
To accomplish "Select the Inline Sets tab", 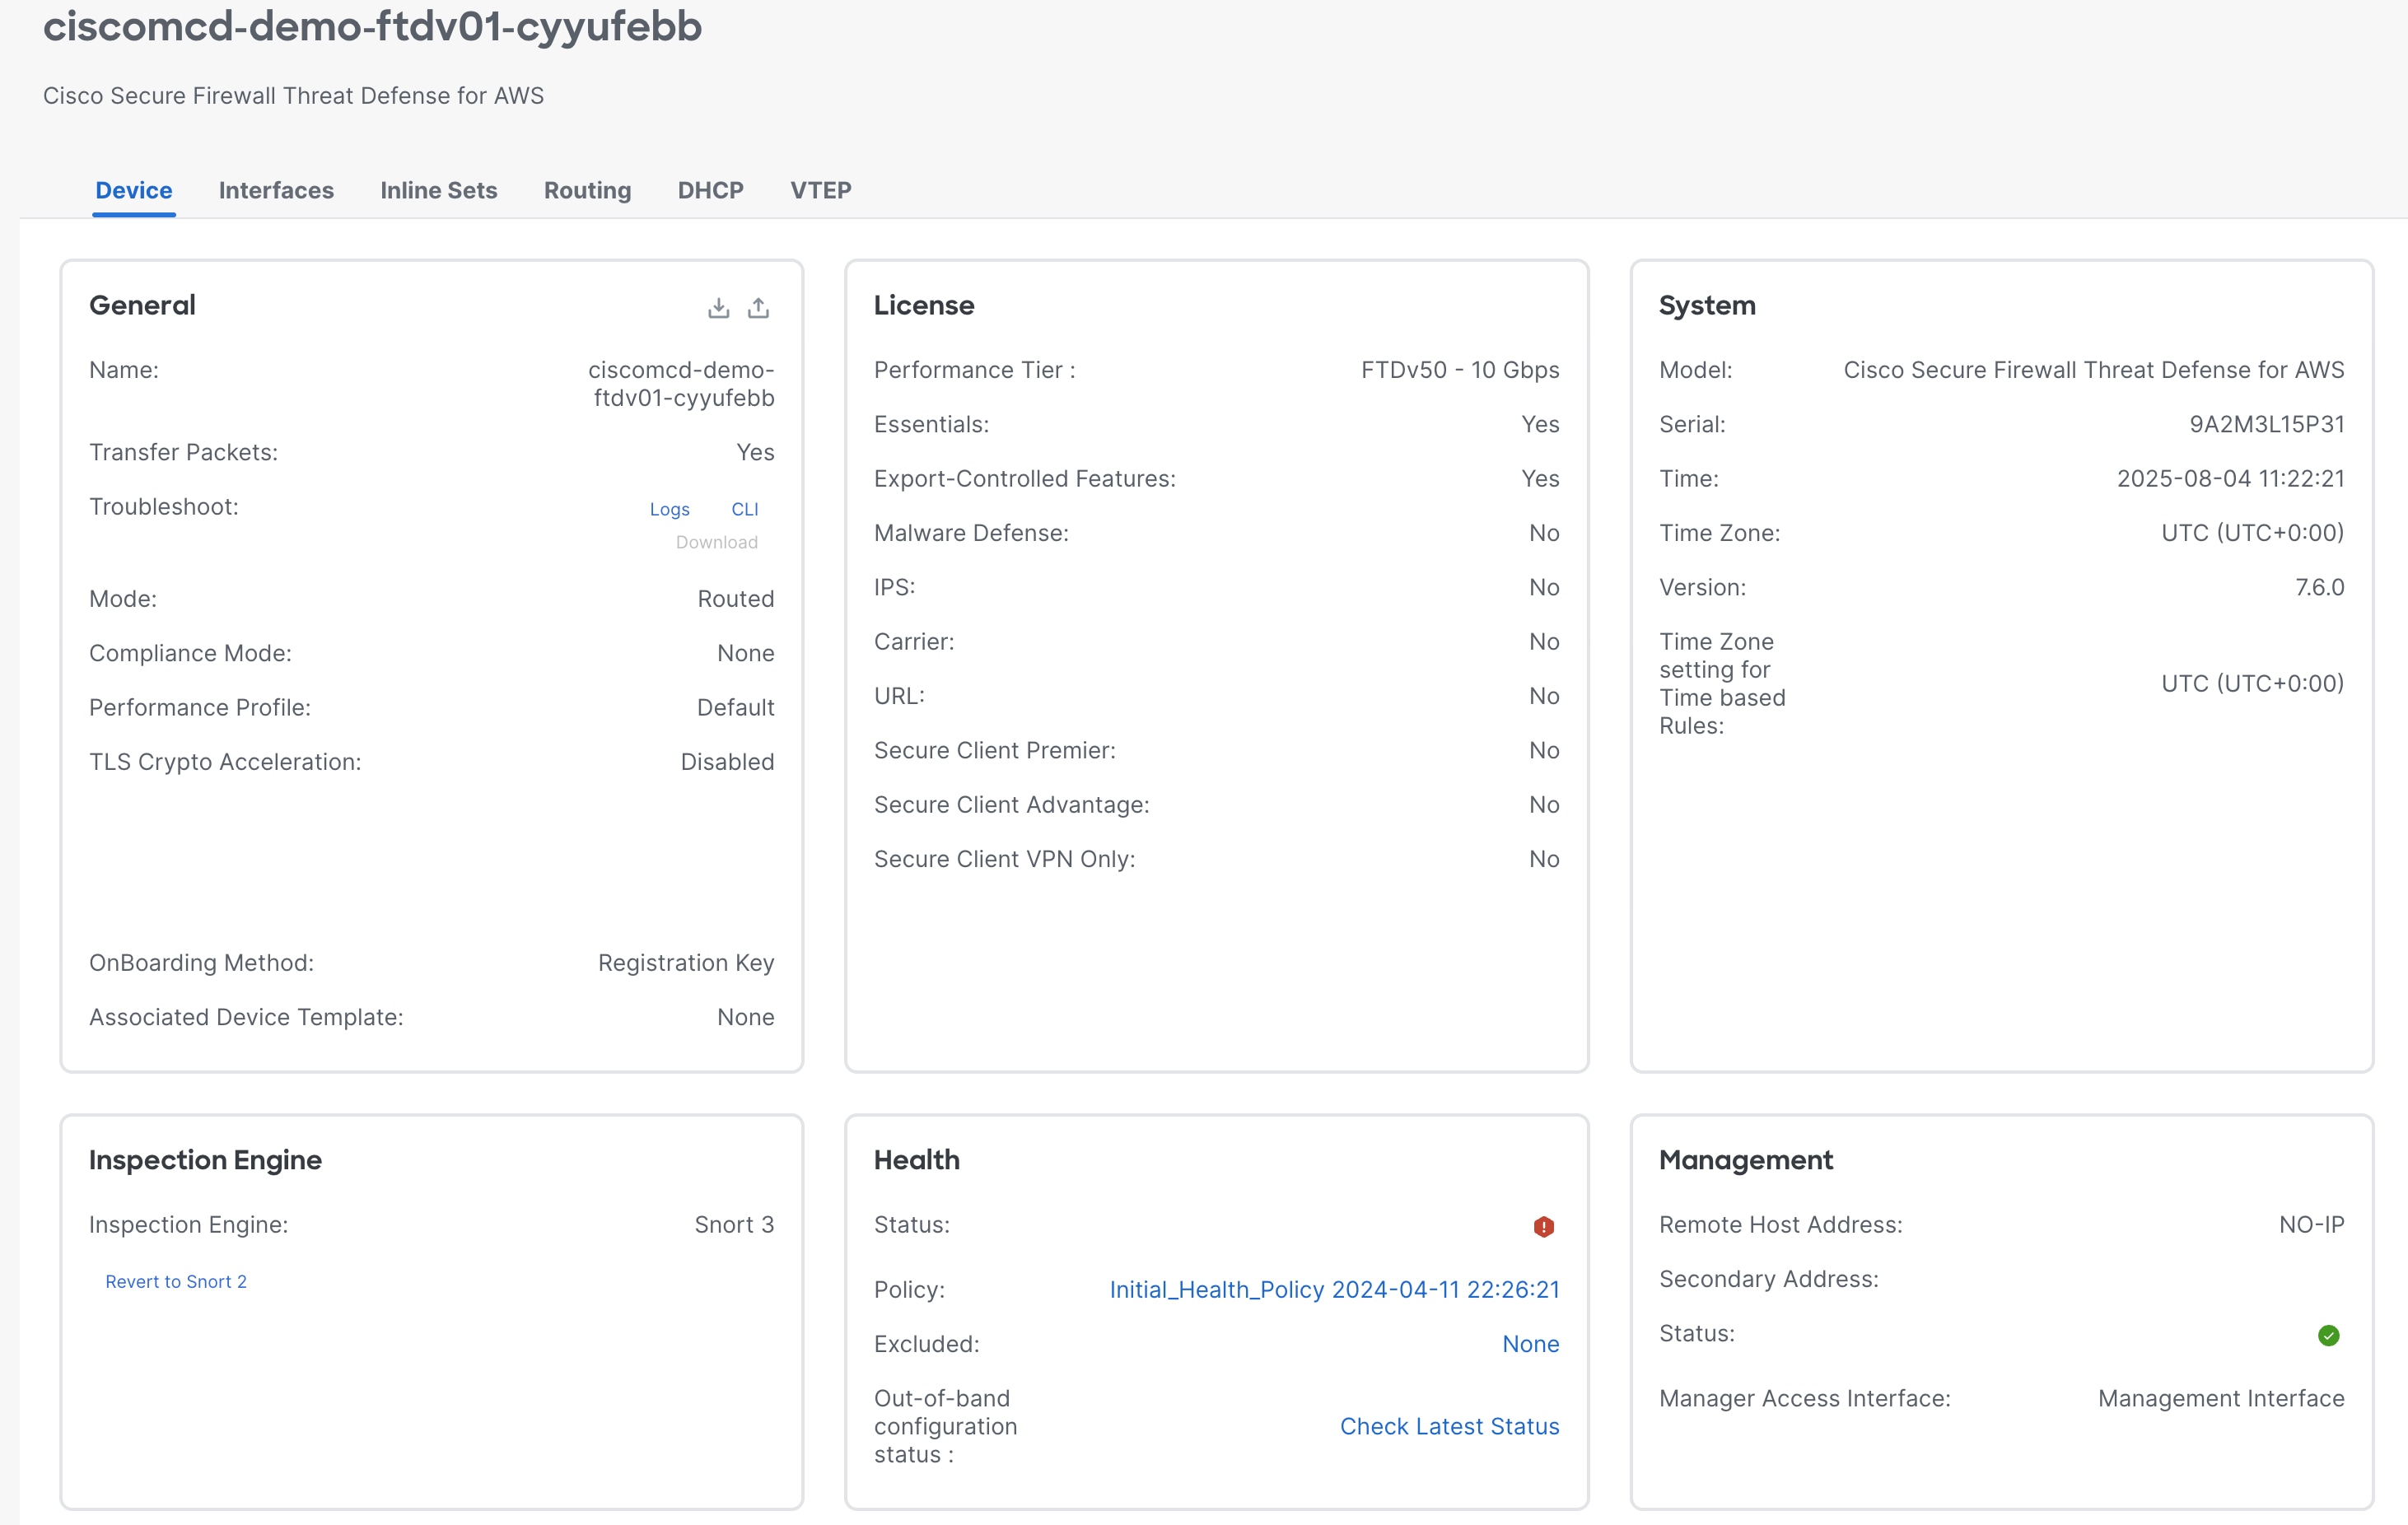I will [439, 190].
